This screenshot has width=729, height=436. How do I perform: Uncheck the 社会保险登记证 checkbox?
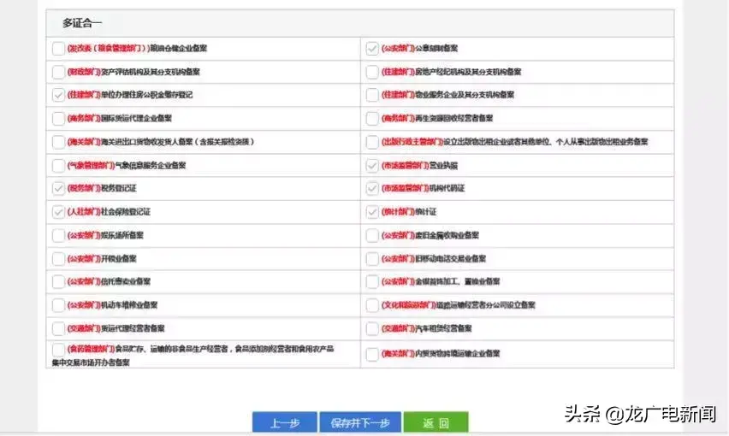pyautogui.click(x=58, y=211)
